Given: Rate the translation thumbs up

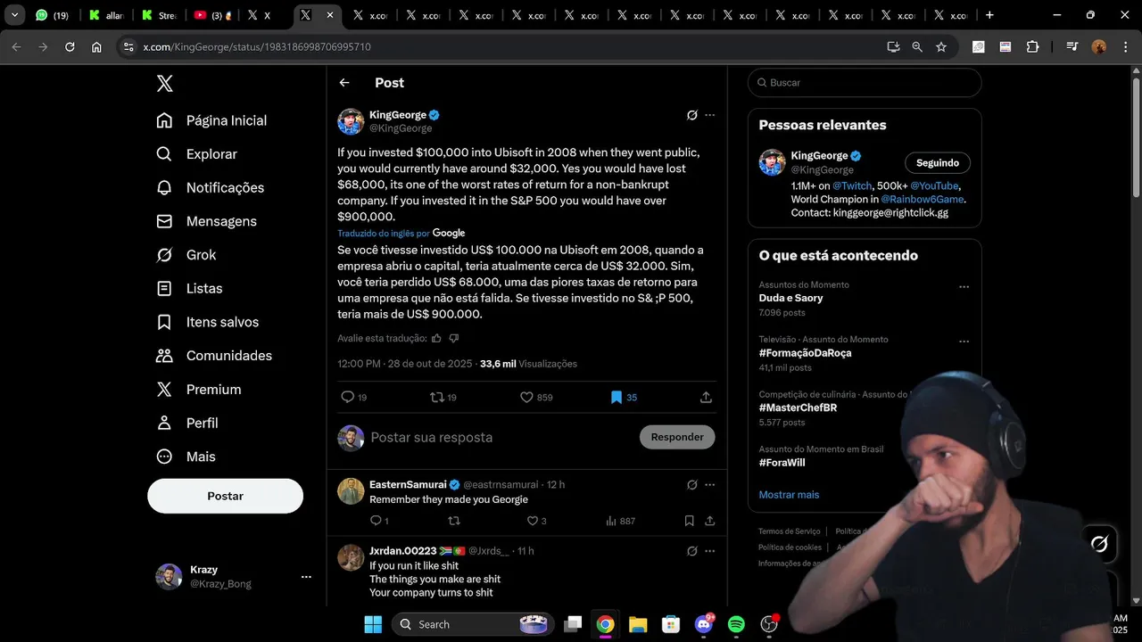Looking at the screenshot, I should 436,339.
